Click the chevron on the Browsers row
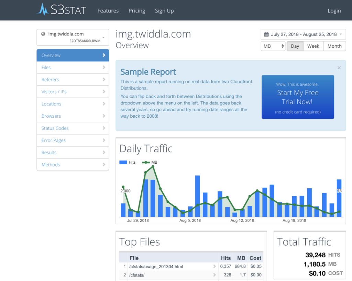Screen dimensions: 352x281 104,116
